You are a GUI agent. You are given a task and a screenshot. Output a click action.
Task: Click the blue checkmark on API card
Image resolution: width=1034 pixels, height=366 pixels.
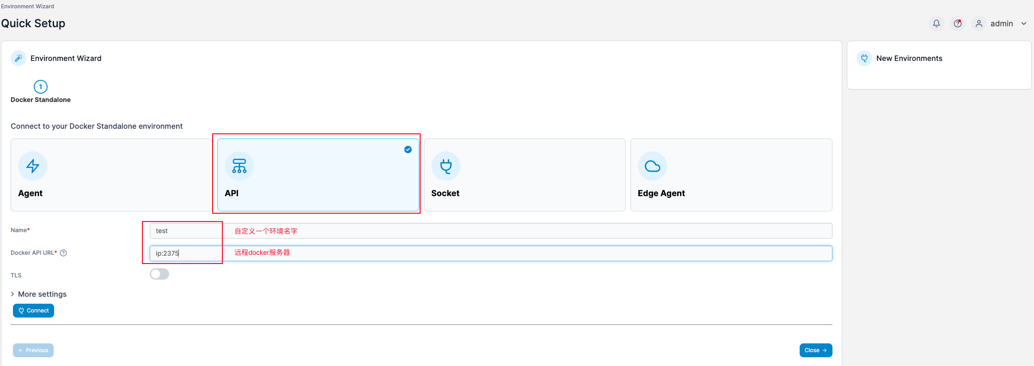coord(408,150)
